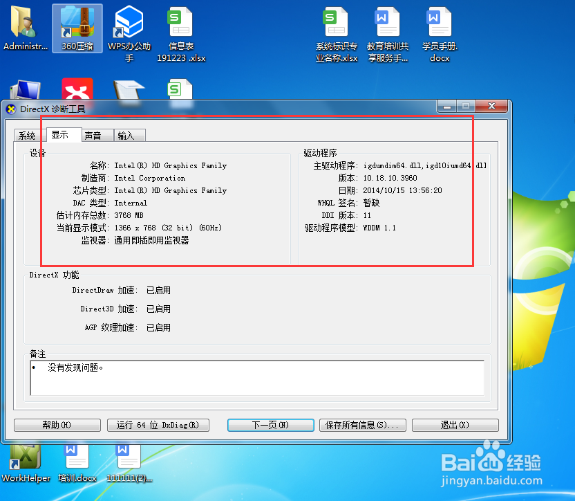575x501 pixels.
Task: Open the 360压缩 desktop icon
Action: pos(76,28)
